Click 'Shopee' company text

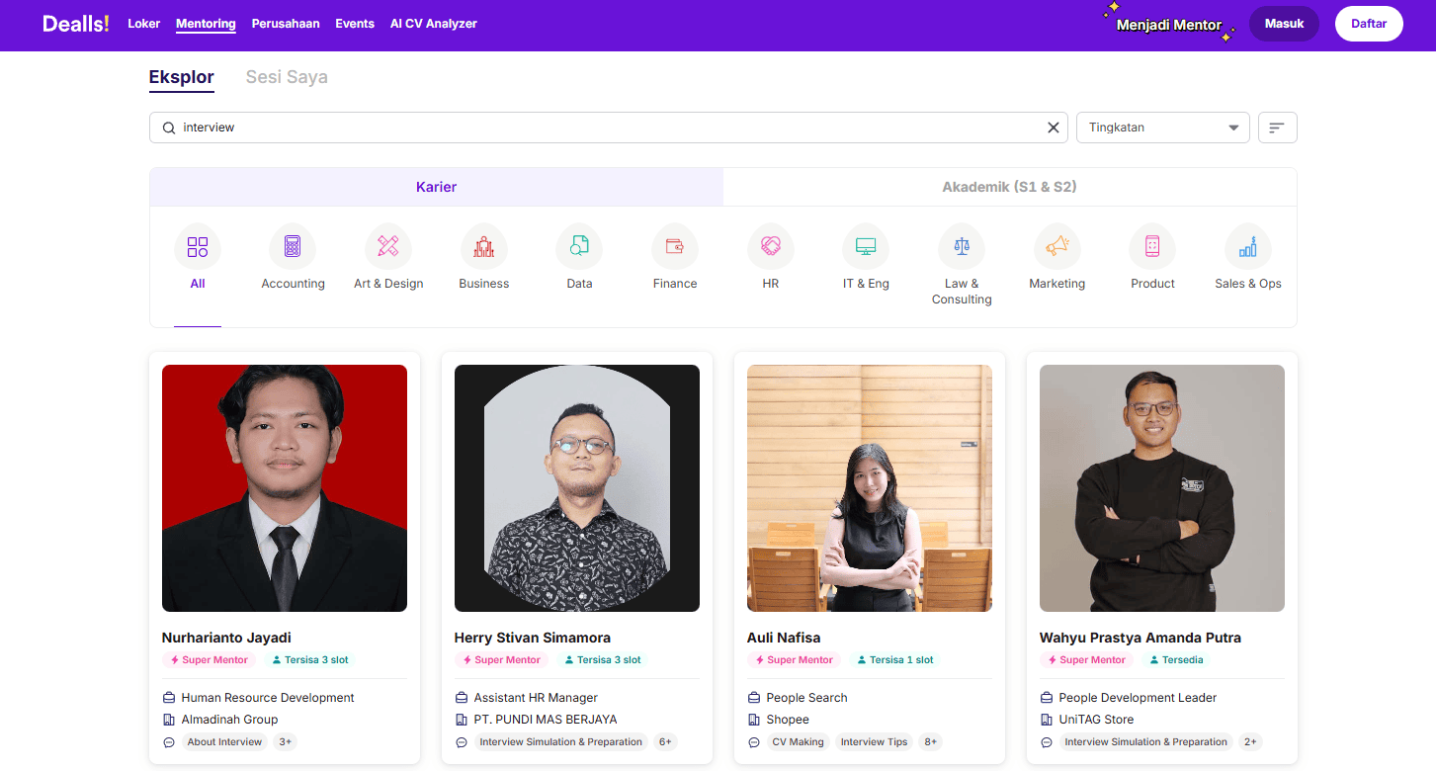coord(788,720)
